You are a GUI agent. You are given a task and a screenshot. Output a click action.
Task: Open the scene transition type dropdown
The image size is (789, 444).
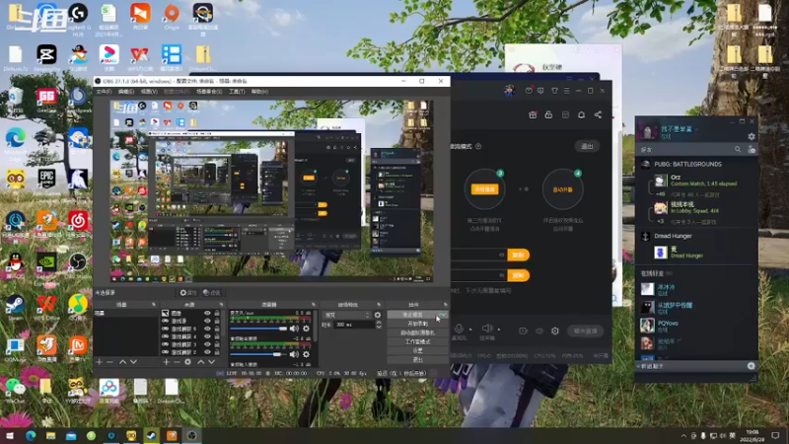click(347, 315)
